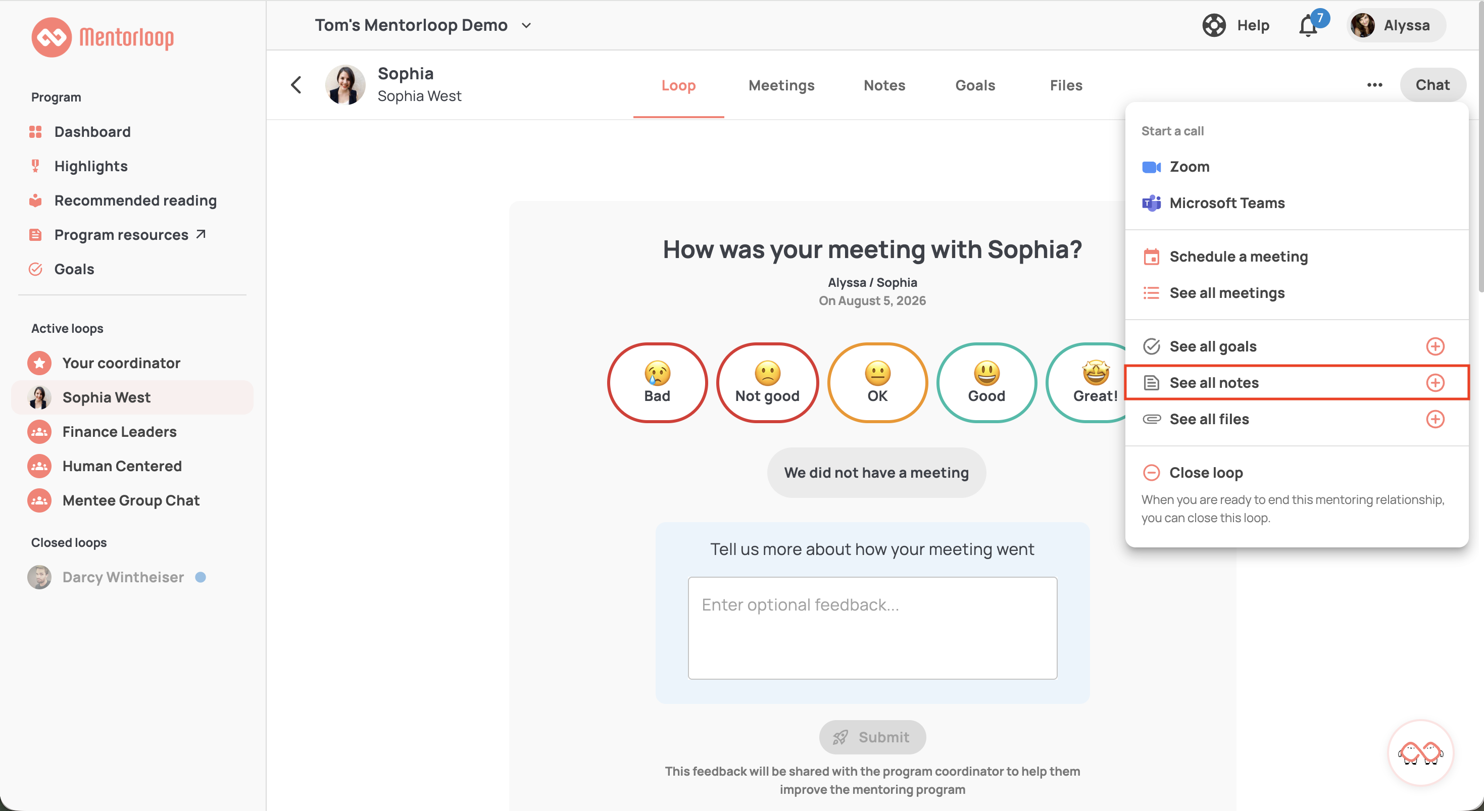Open the Chat button
The height and width of the screenshot is (811, 1484).
tap(1432, 85)
